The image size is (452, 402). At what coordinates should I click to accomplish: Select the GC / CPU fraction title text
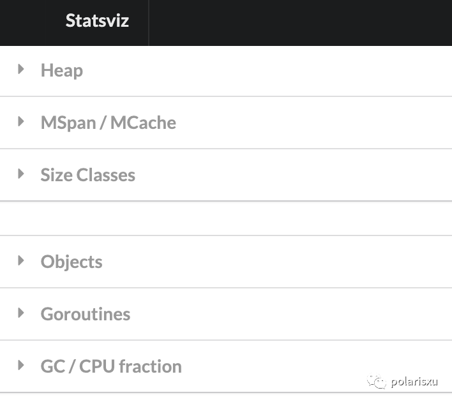[111, 366]
